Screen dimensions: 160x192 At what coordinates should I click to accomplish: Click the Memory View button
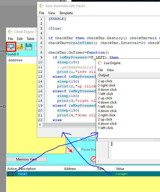pyautogui.click(x=26, y=159)
